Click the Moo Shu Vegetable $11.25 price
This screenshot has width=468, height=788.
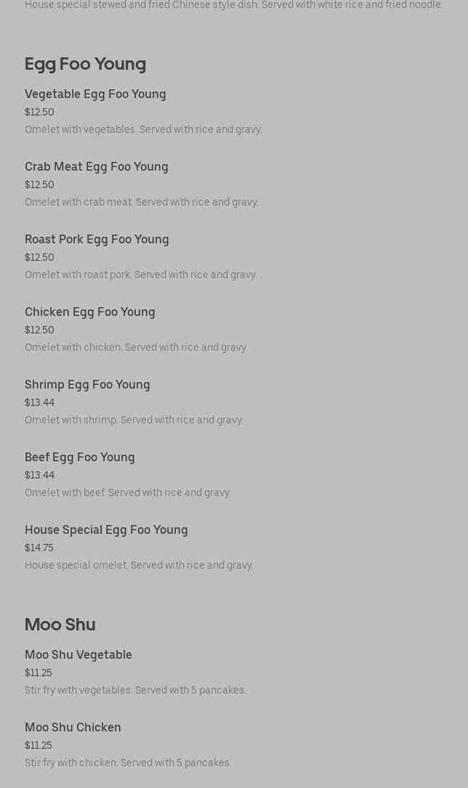coord(39,673)
